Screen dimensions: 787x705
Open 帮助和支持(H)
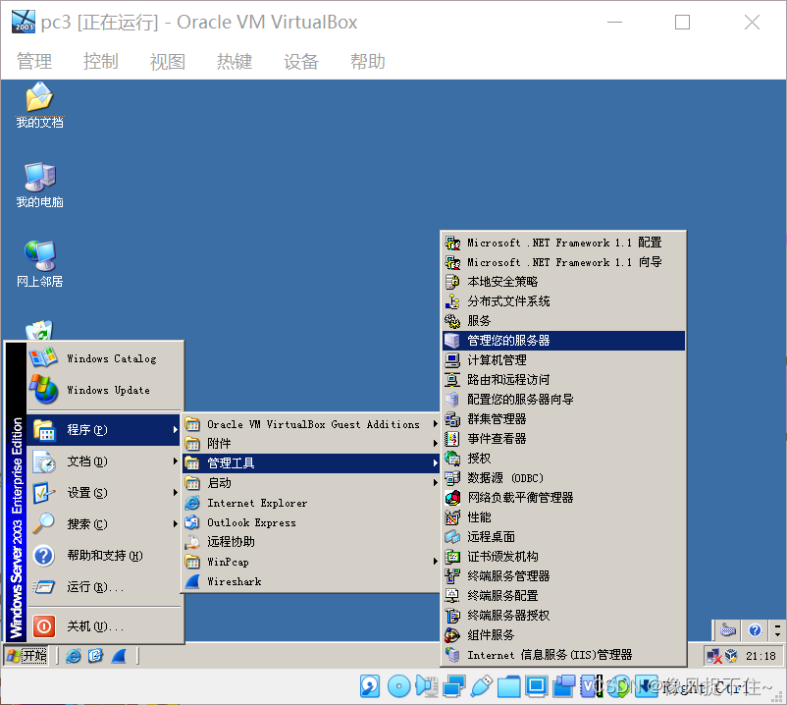coord(105,556)
